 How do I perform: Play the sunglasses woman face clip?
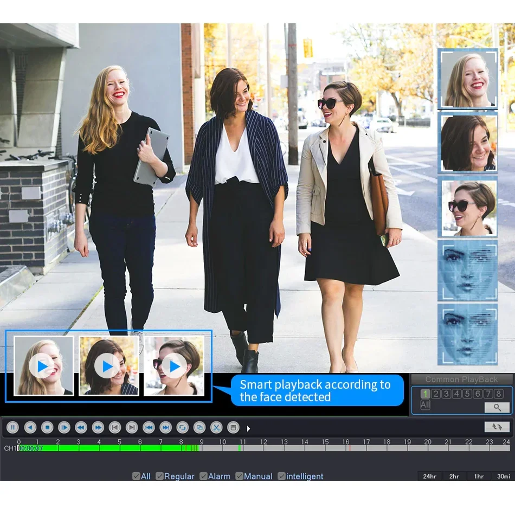pyautogui.click(x=174, y=366)
